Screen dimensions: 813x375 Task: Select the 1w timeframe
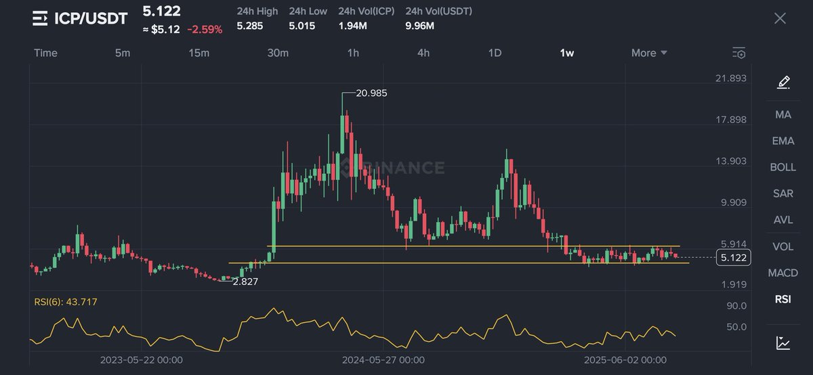(x=566, y=53)
